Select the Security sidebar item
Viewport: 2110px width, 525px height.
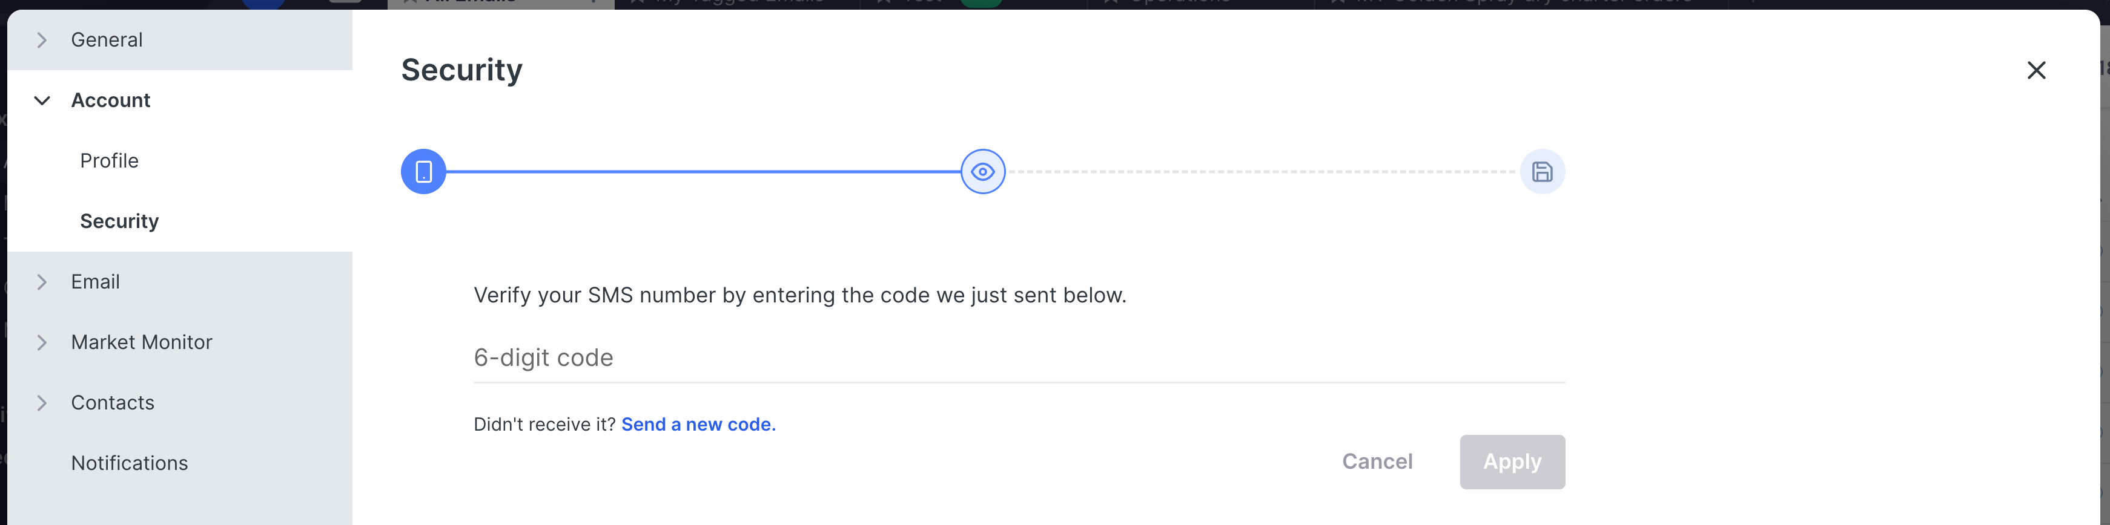119,221
